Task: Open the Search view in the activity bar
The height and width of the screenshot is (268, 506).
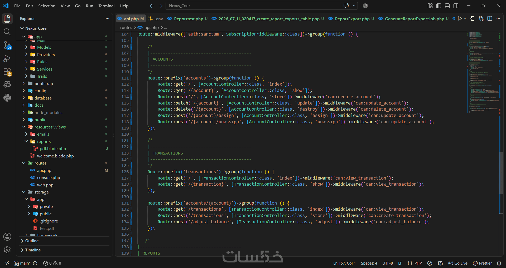Action: 7,32
